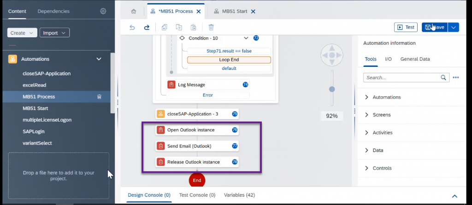Click the file drop zone area

tap(59, 176)
